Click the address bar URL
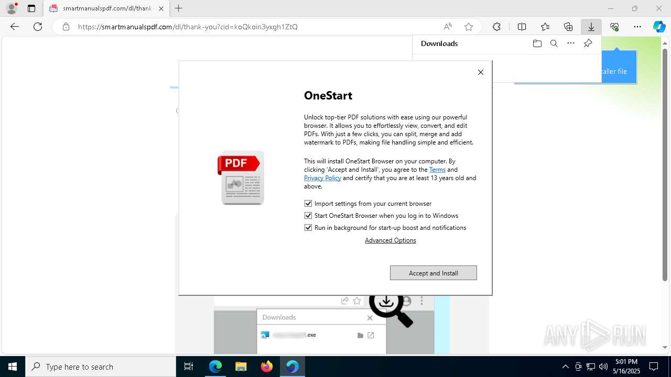 [x=188, y=27]
